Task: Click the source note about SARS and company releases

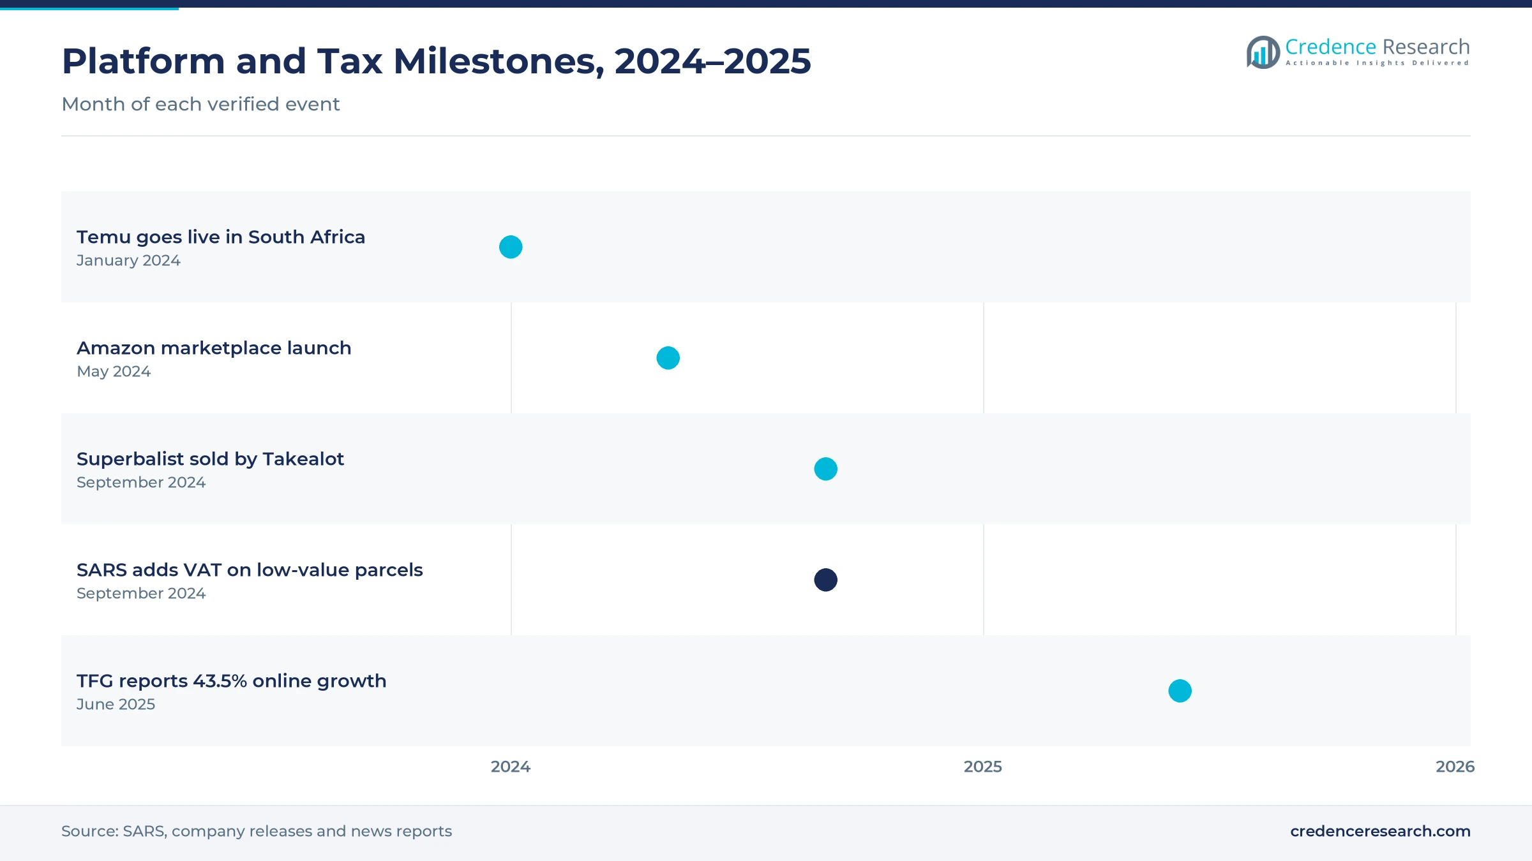Action: (x=257, y=831)
